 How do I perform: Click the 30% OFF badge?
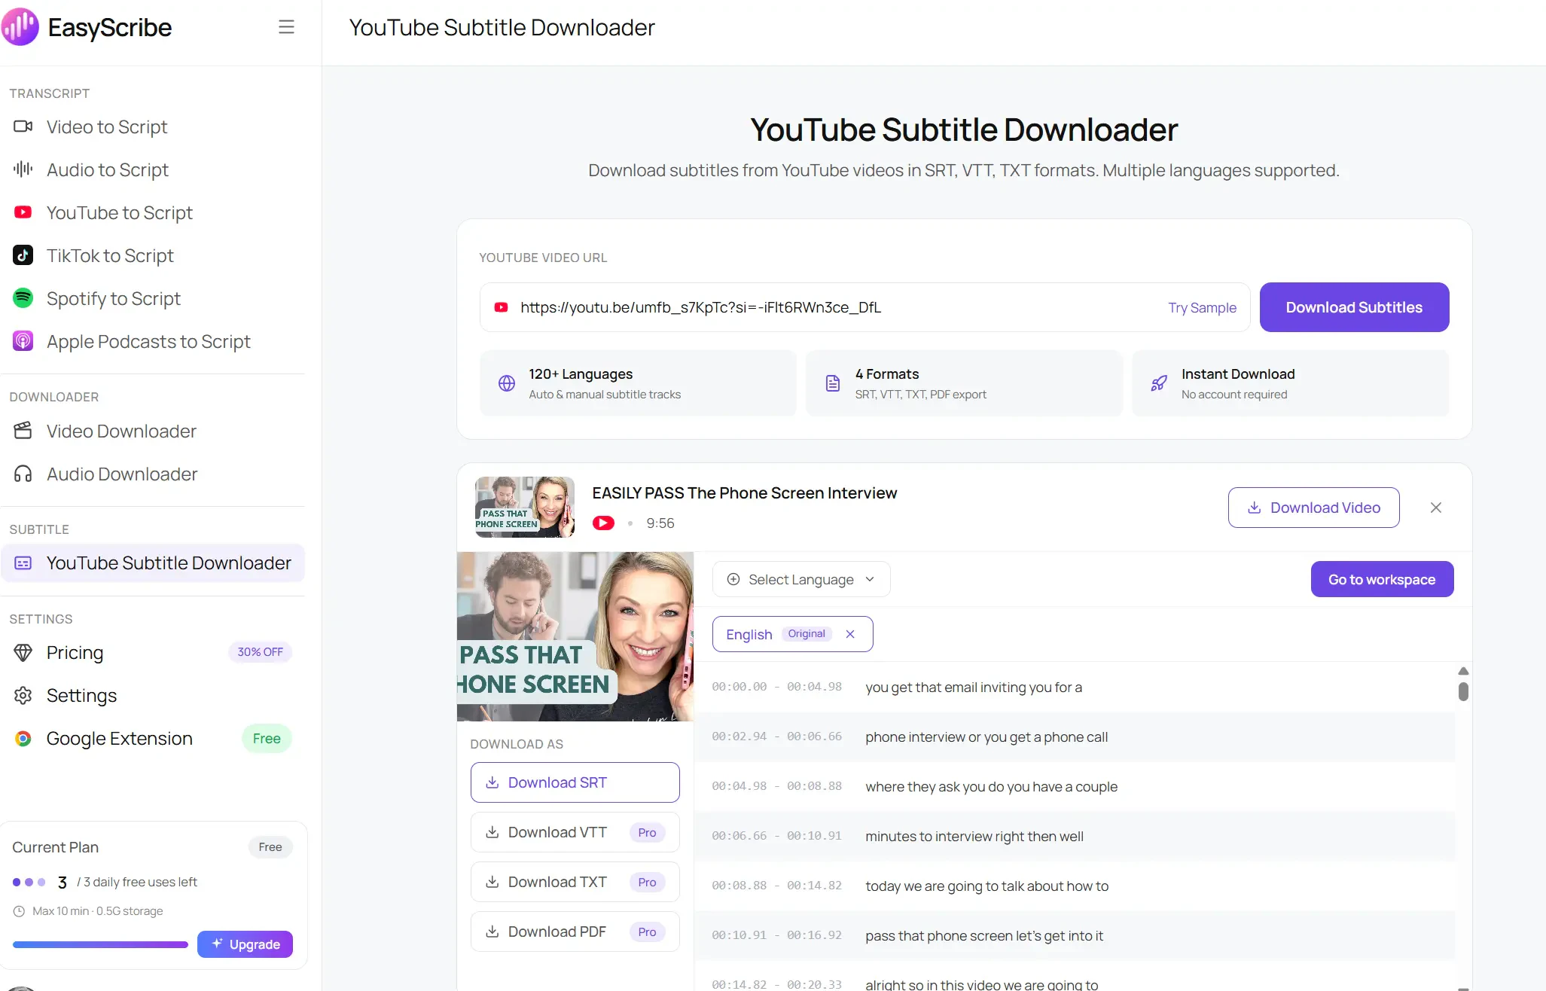260,652
